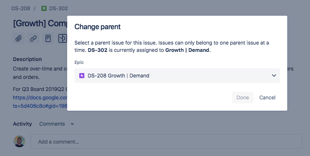Click the small chevron next to Comments
Screen dimensions: 310x156
[72, 124]
